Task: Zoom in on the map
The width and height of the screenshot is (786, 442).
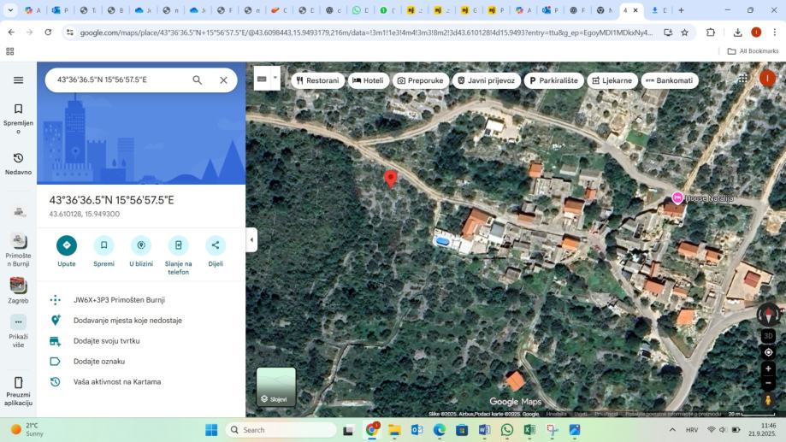Action: click(768, 368)
